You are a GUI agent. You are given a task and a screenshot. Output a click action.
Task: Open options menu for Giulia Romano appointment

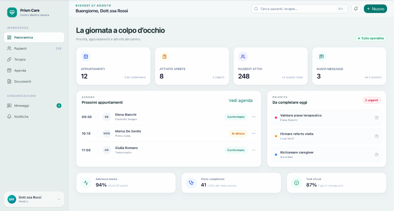254,150
